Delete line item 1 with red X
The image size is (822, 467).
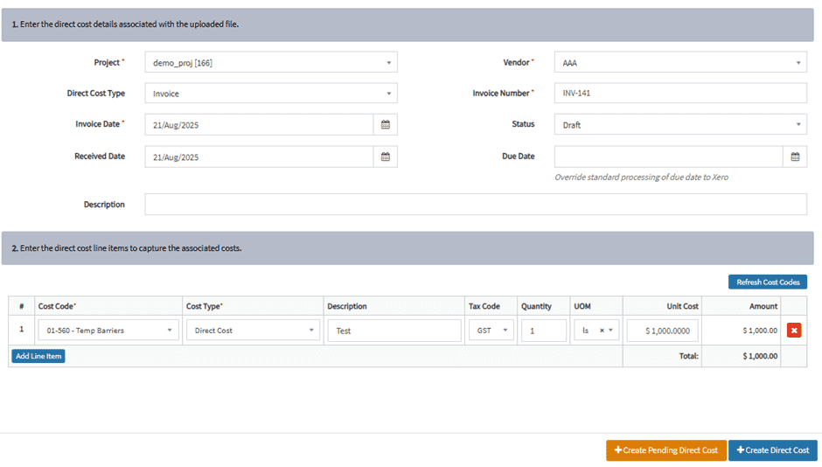tap(793, 331)
